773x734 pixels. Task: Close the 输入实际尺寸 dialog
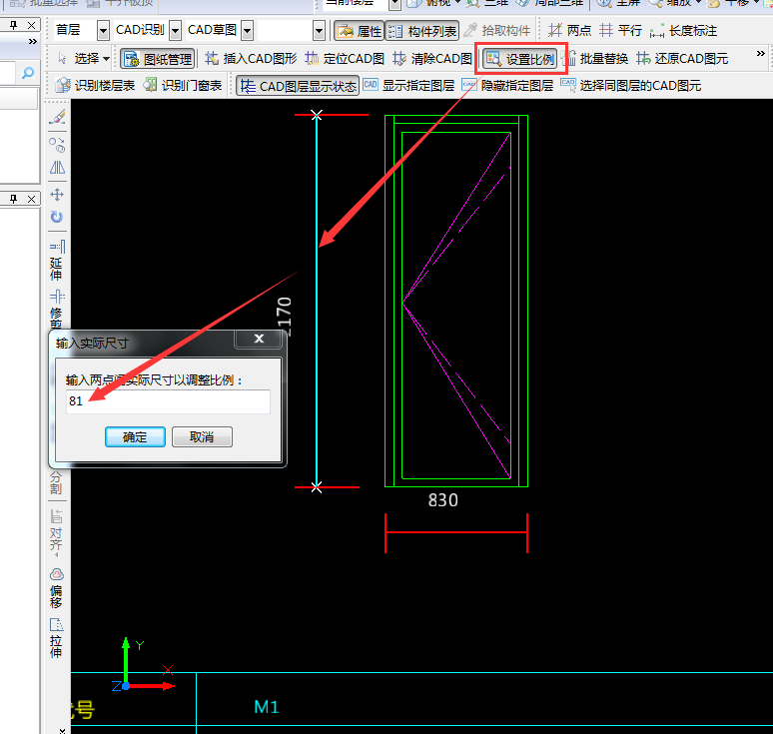(259, 340)
